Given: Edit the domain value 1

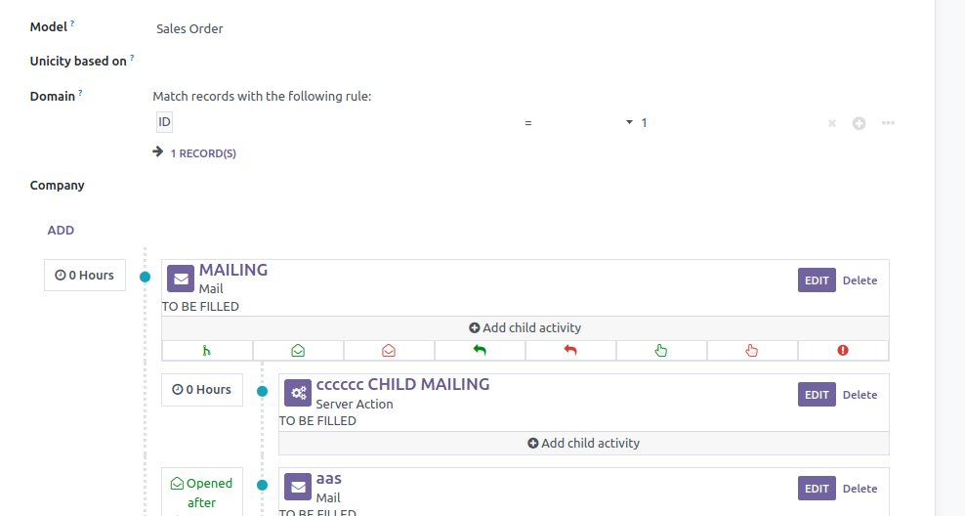Looking at the screenshot, I should pos(644,123).
